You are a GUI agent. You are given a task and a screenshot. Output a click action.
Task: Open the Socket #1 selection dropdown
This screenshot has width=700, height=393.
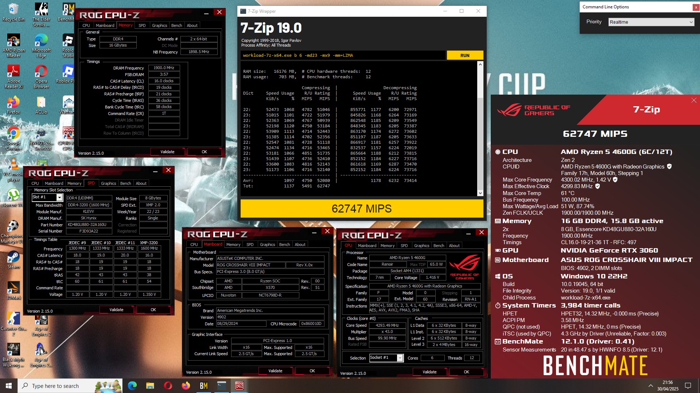click(x=386, y=358)
